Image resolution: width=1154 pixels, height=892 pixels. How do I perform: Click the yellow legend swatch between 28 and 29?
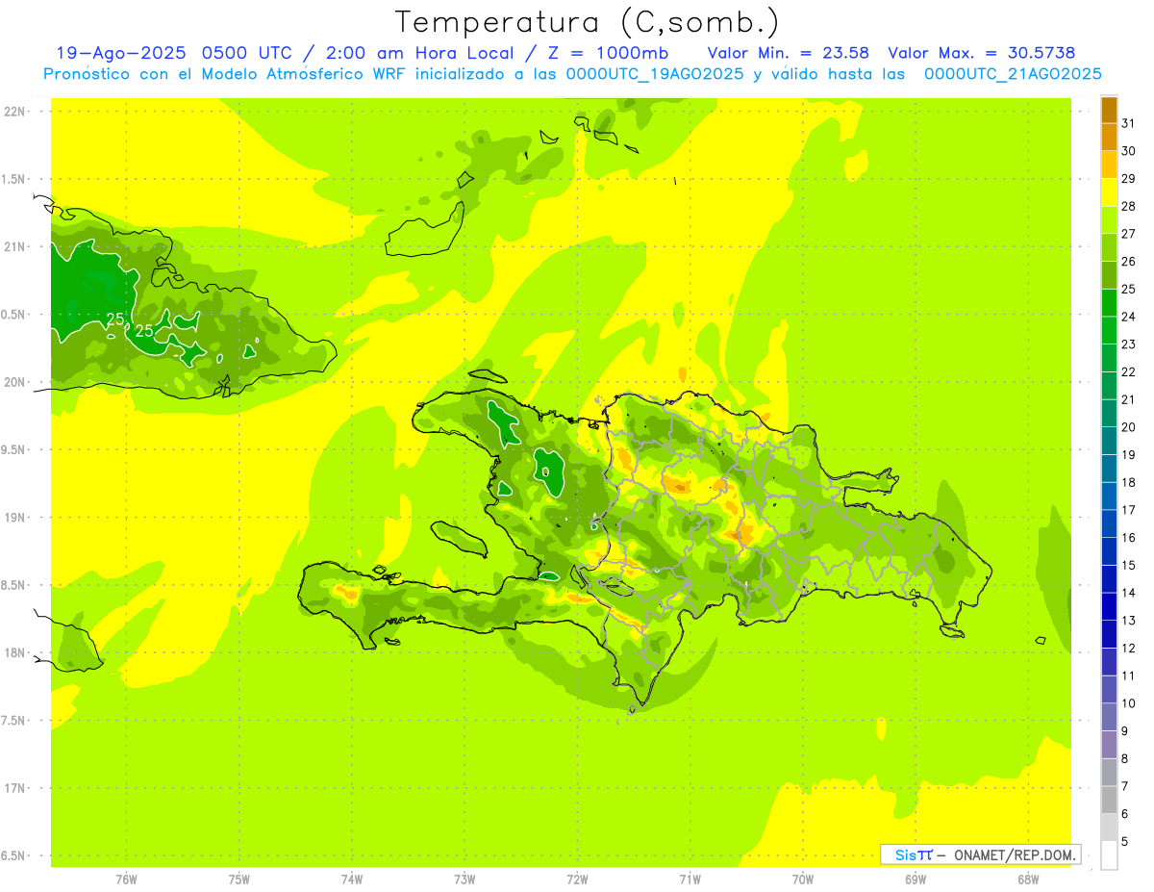tap(1109, 192)
